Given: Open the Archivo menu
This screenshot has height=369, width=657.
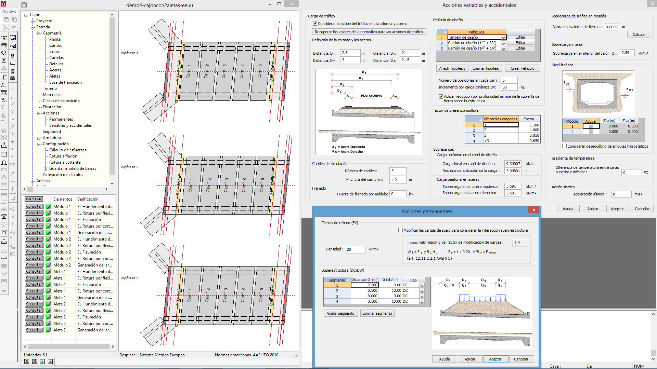Looking at the screenshot, I should point(9,11).
